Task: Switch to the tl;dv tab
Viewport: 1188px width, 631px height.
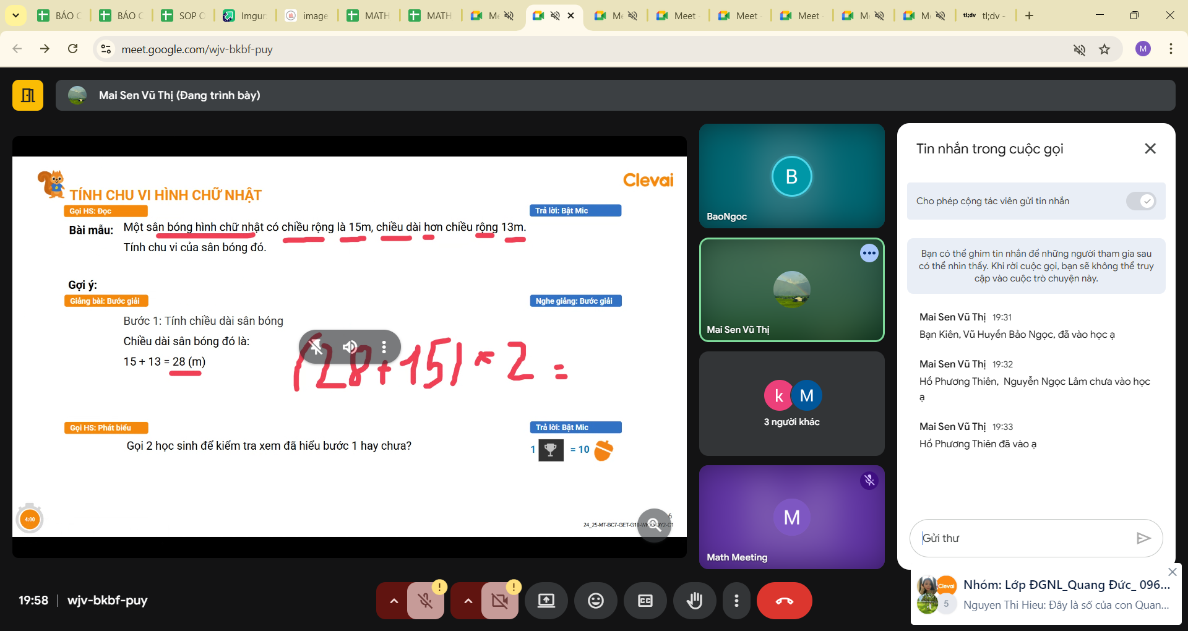Action: click(985, 15)
